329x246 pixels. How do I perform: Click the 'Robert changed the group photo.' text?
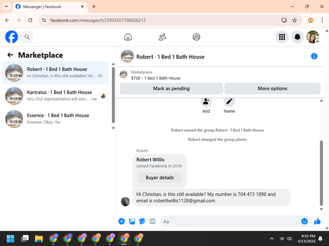point(218,140)
